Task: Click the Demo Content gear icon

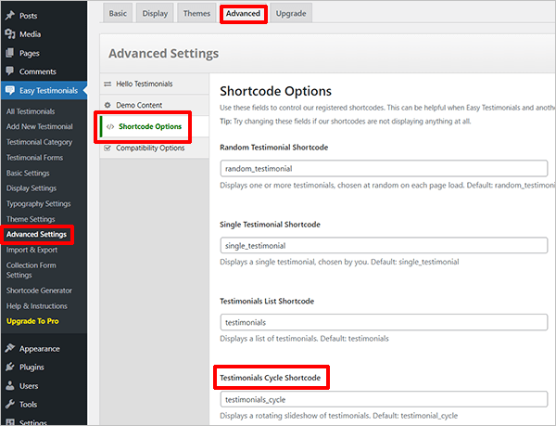Action: tap(107, 105)
